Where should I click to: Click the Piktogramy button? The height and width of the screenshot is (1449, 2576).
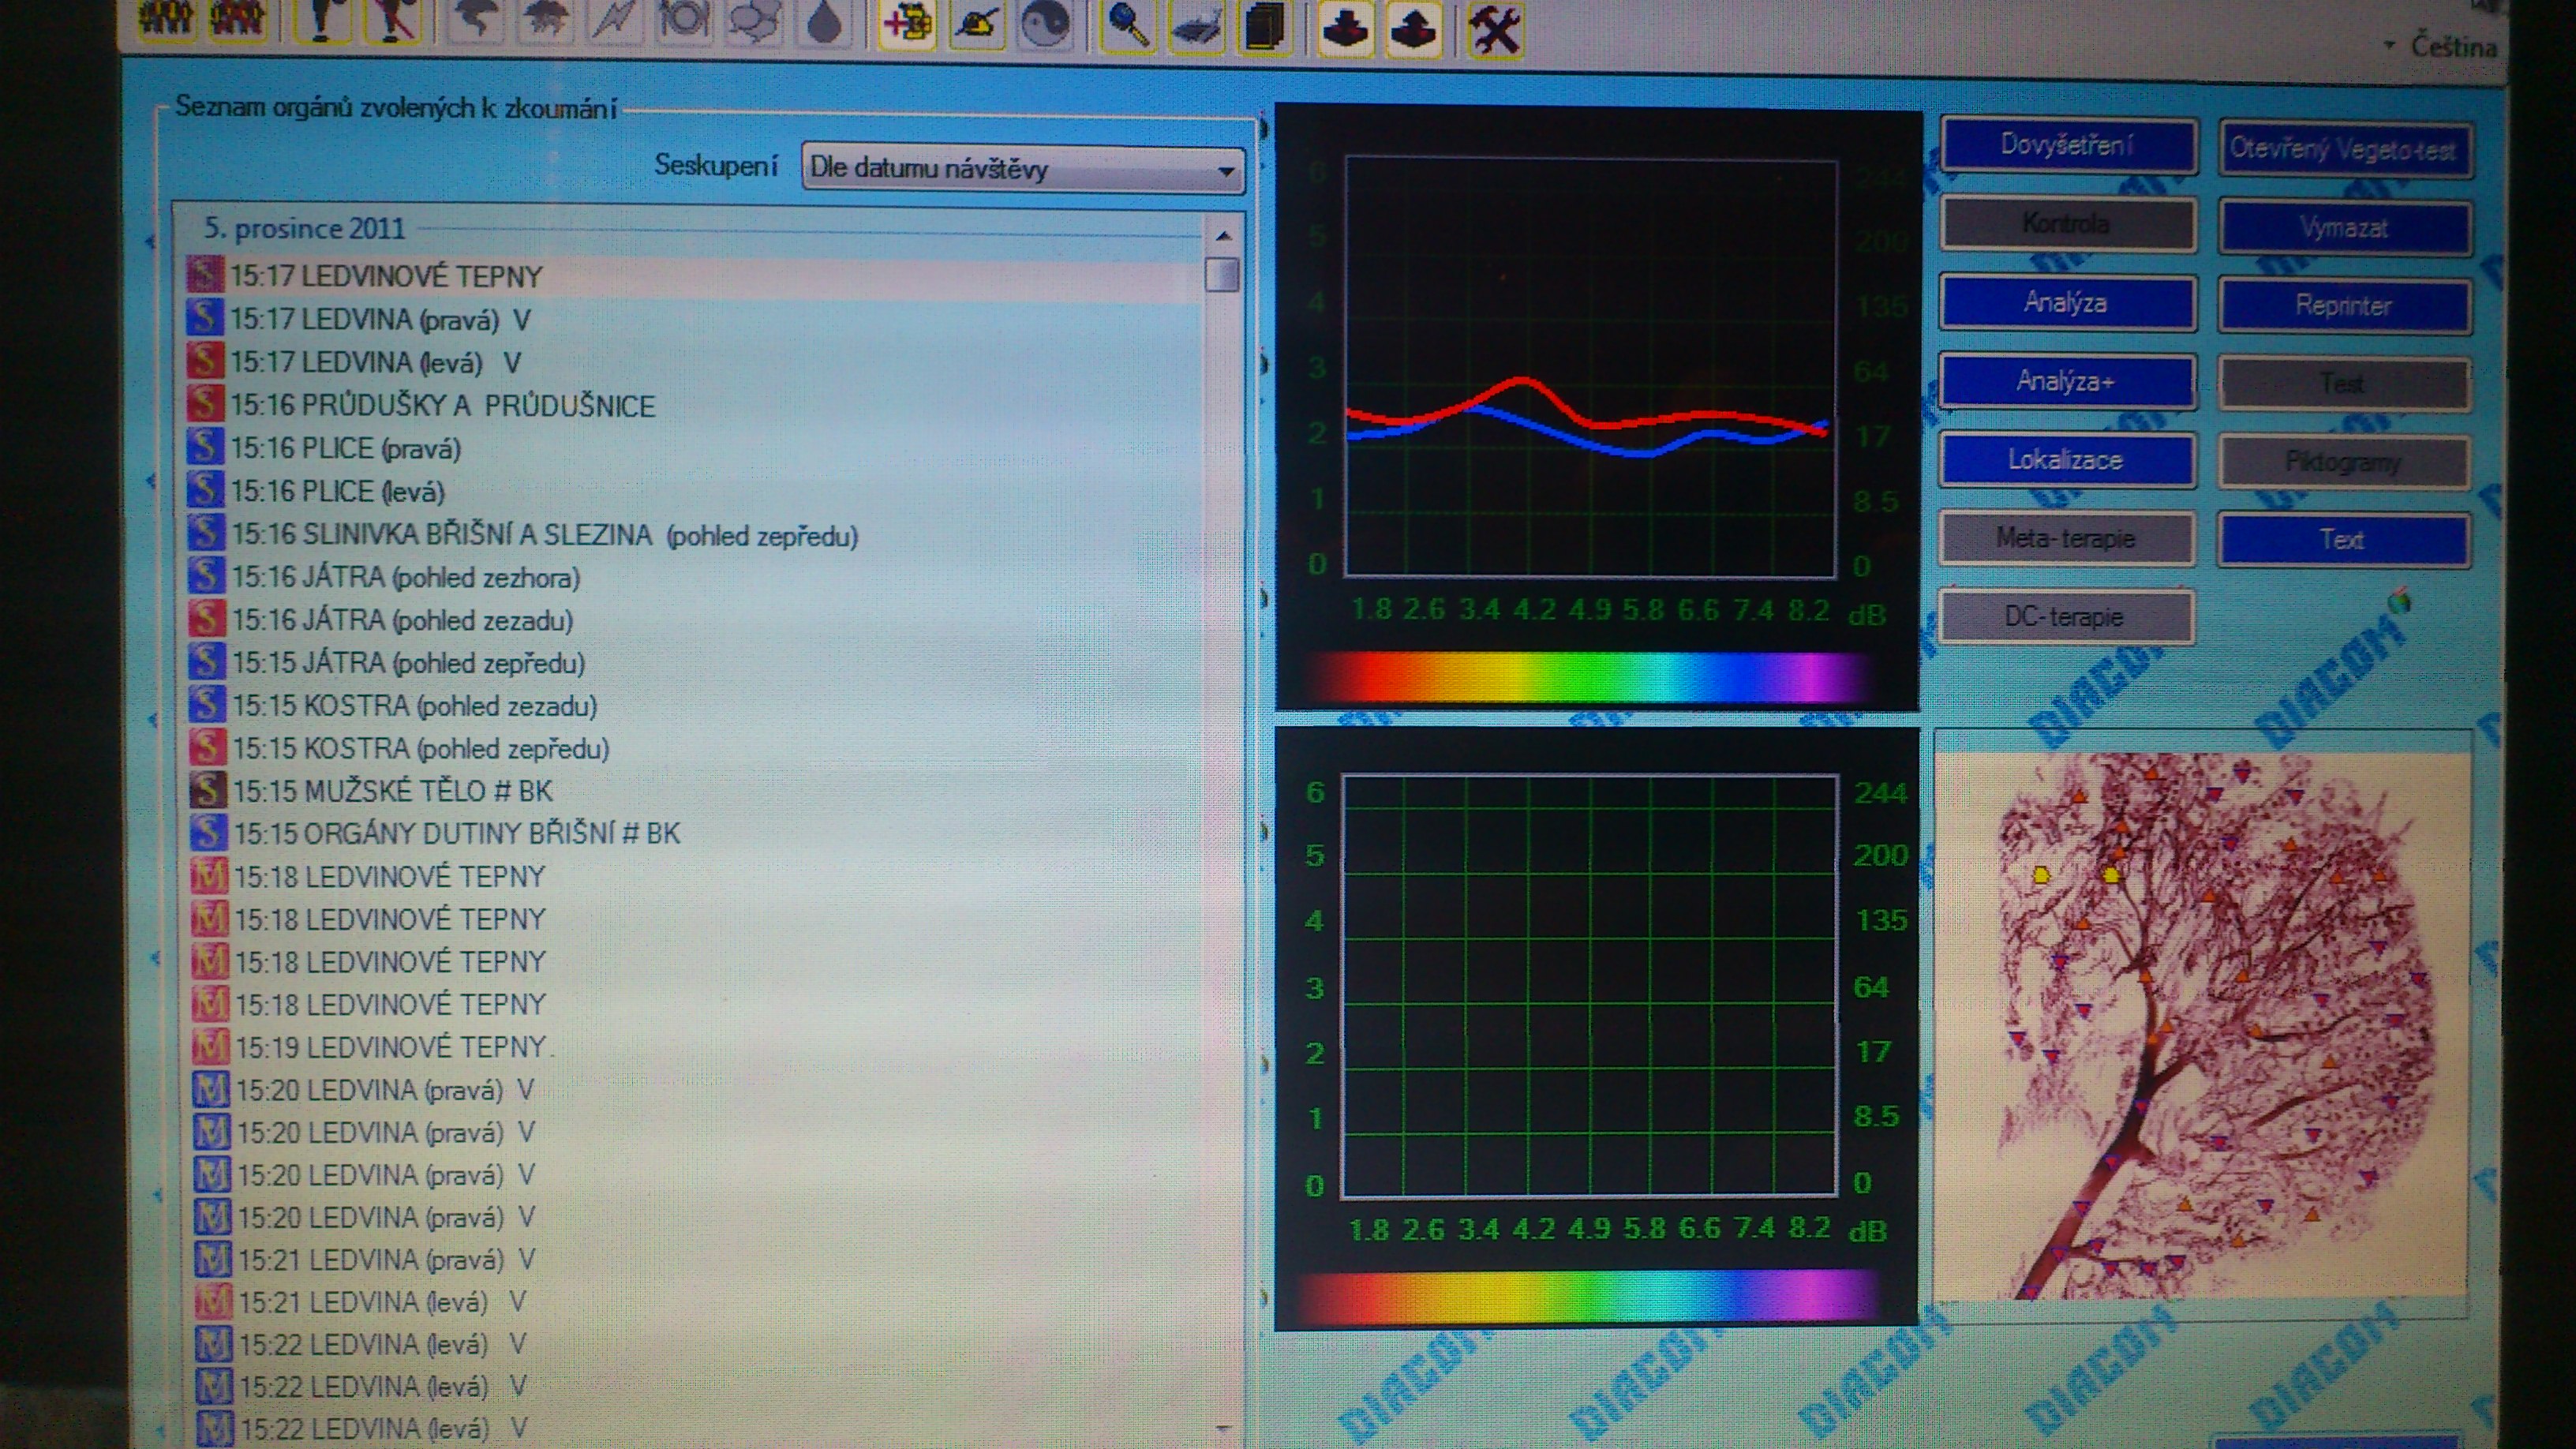2344,462
